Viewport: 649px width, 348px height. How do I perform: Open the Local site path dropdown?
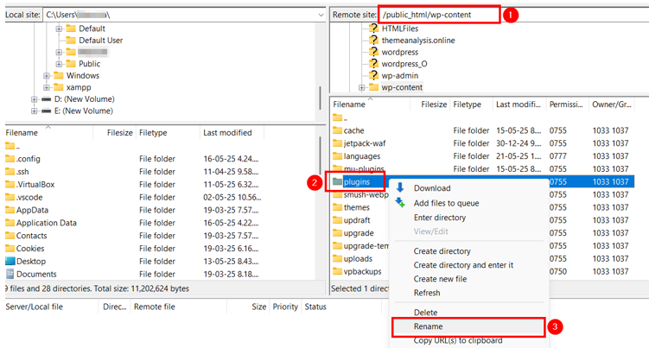pyautogui.click(x=321, y=15)
